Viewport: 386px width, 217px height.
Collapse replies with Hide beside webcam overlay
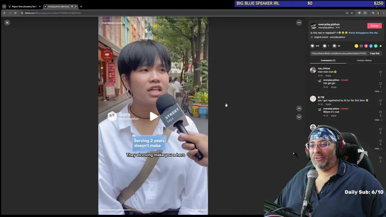[x=378, y=149]
